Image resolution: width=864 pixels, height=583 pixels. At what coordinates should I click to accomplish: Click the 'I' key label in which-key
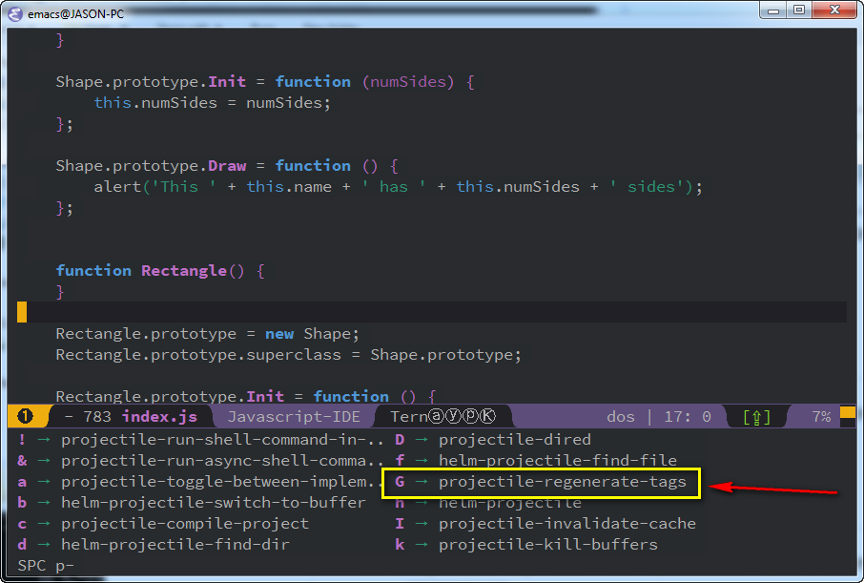tap(400, 524)
